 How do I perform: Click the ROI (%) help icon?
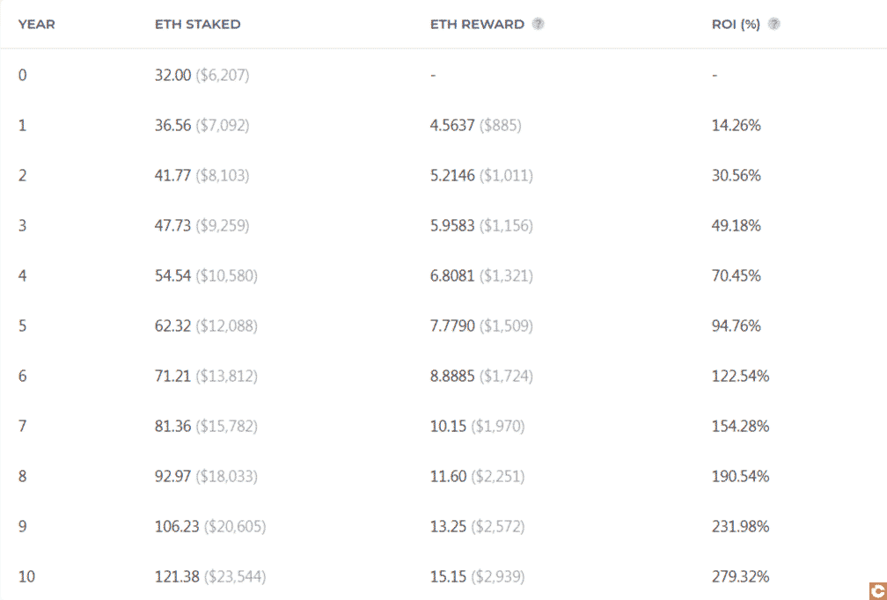(773, 24)
